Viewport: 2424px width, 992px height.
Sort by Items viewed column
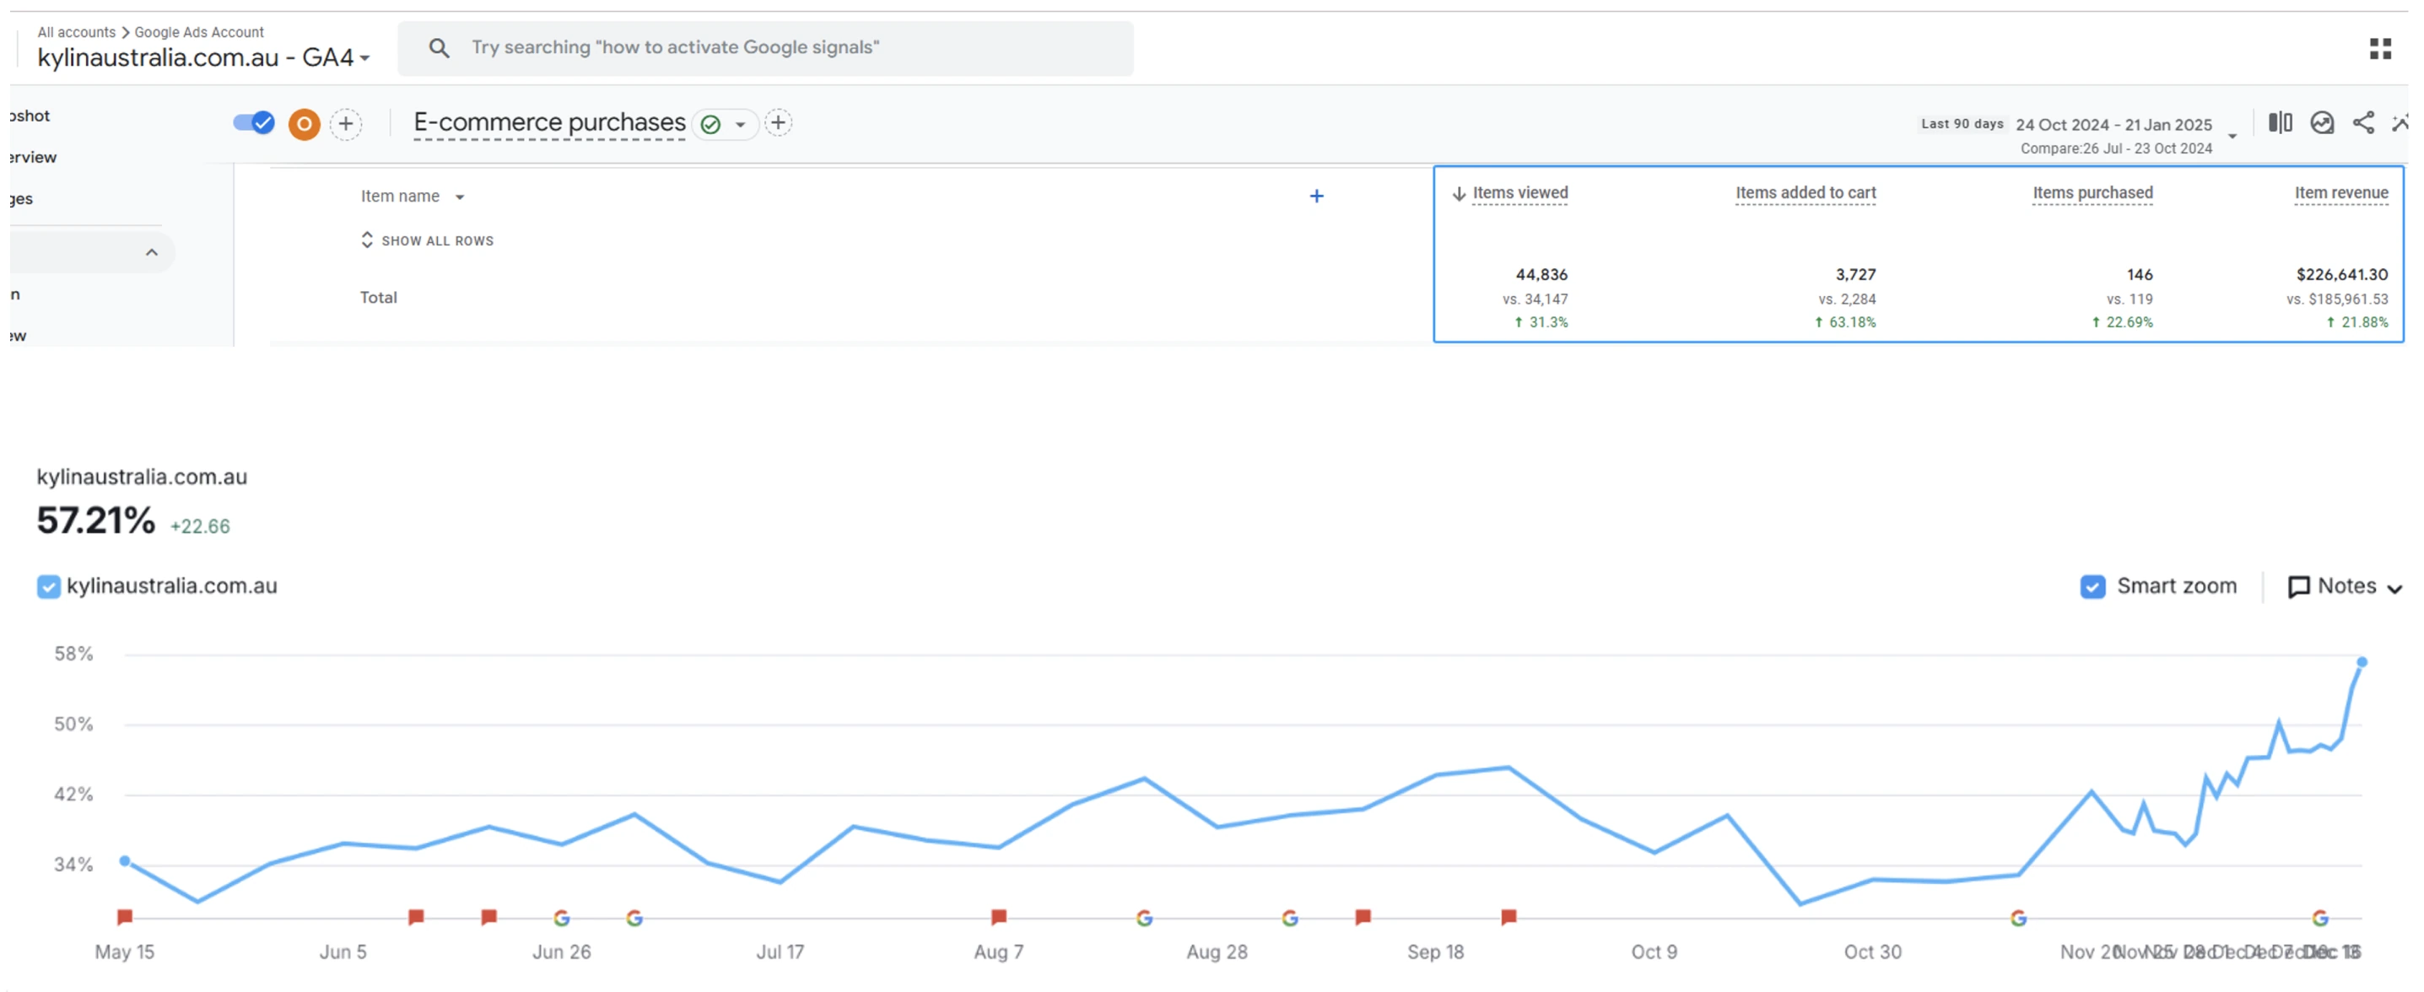[x=1520, y=193]
